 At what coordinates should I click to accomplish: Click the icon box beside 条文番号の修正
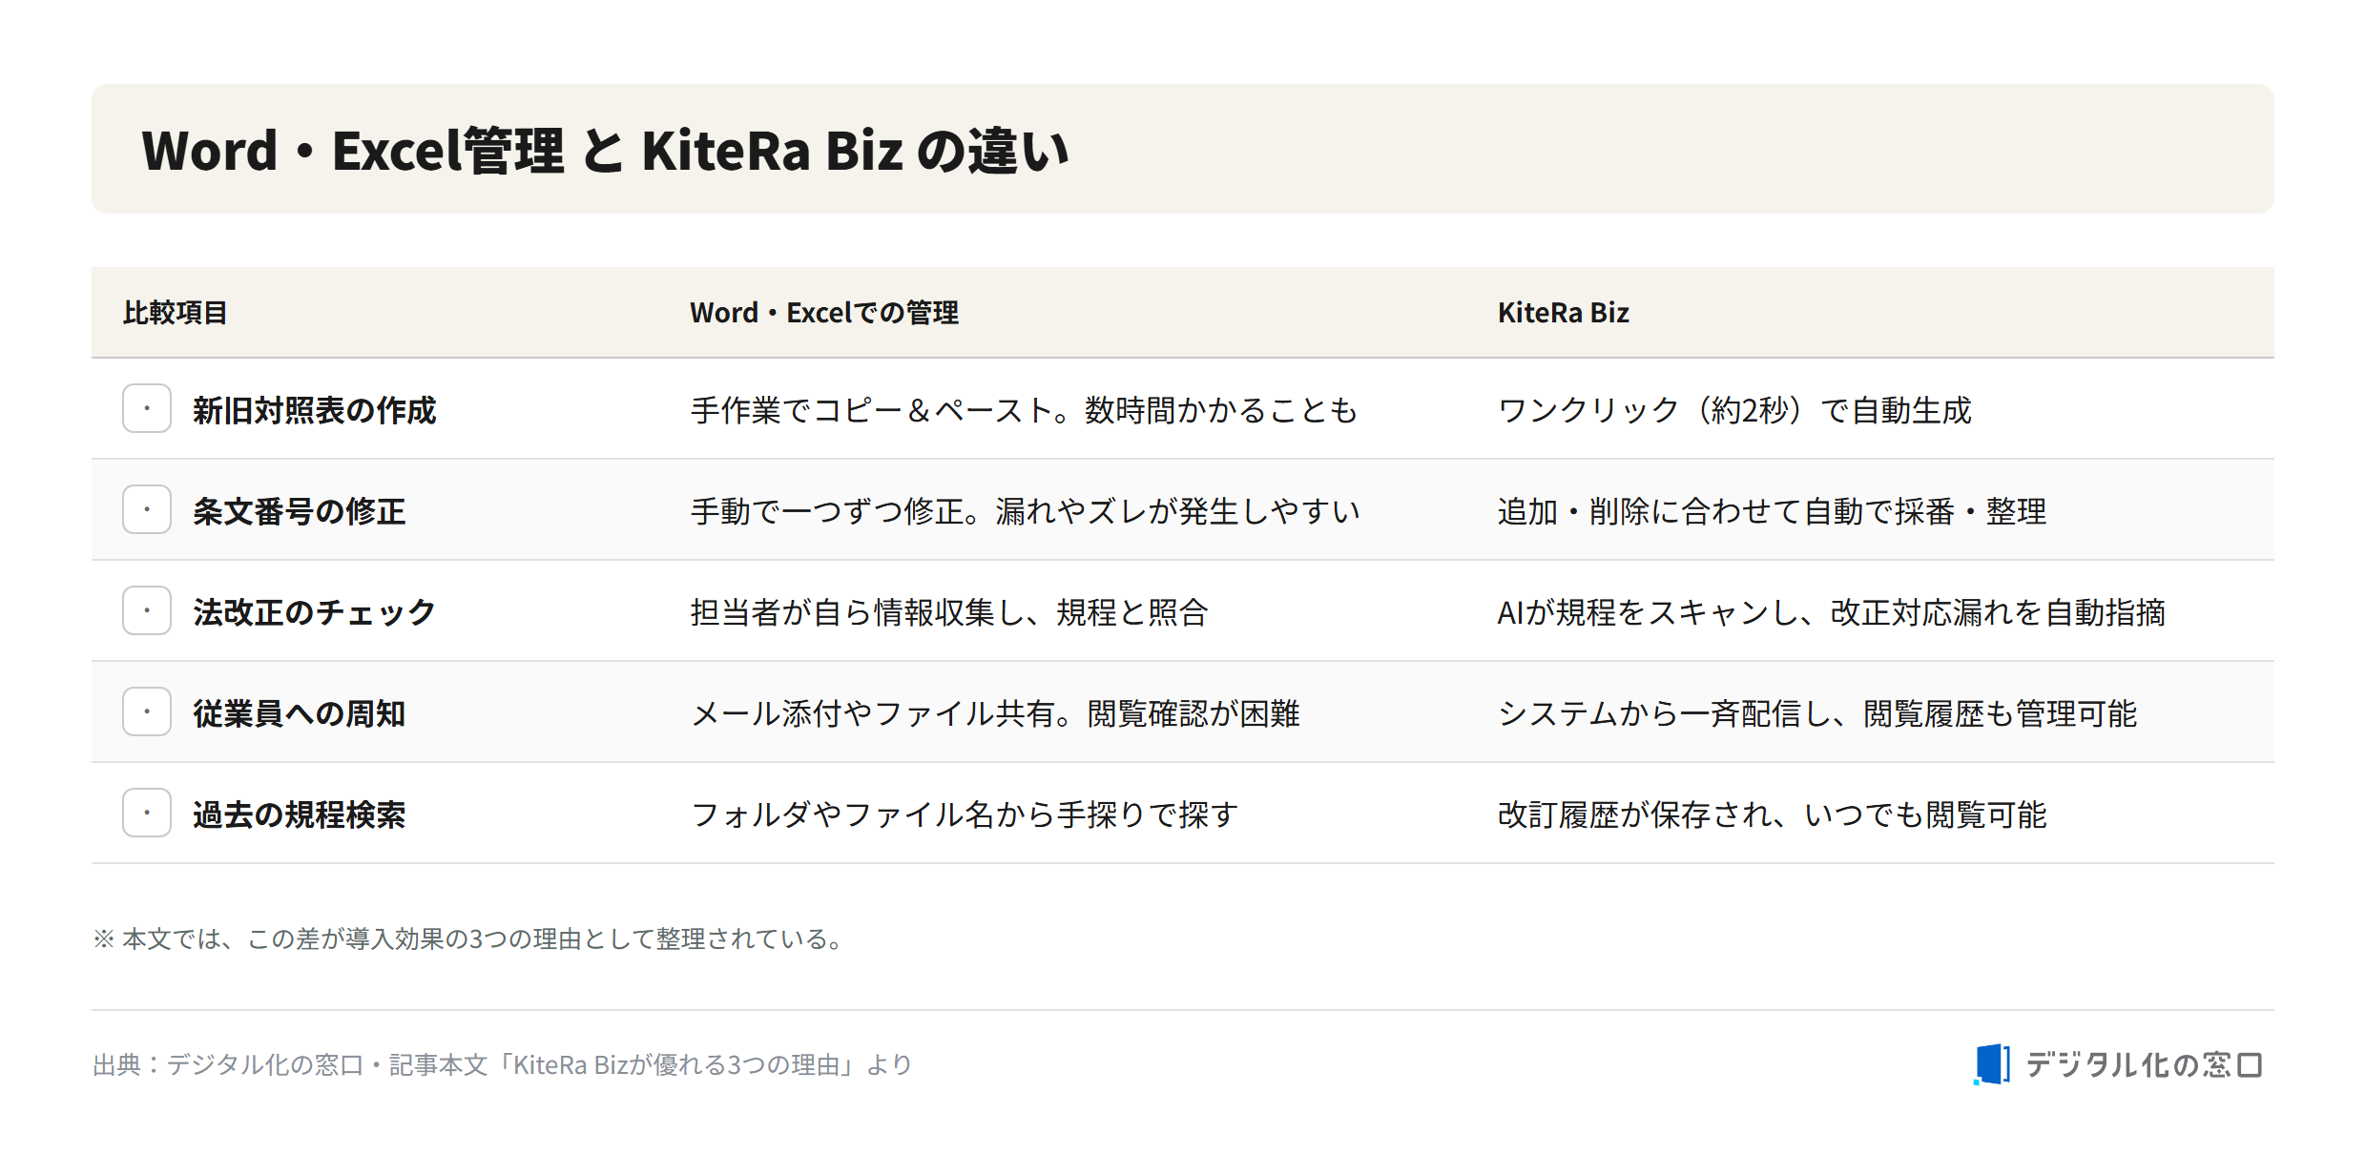point(147,509)
